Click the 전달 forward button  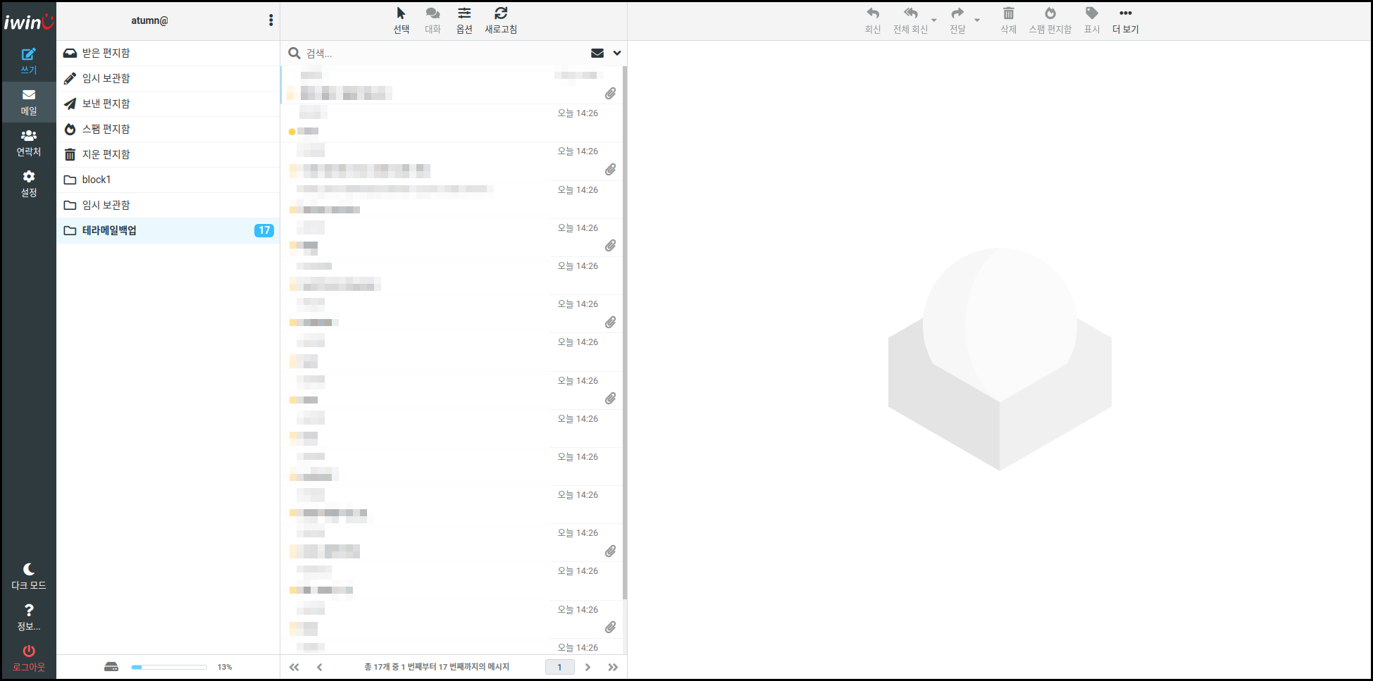tap(957, 20)
